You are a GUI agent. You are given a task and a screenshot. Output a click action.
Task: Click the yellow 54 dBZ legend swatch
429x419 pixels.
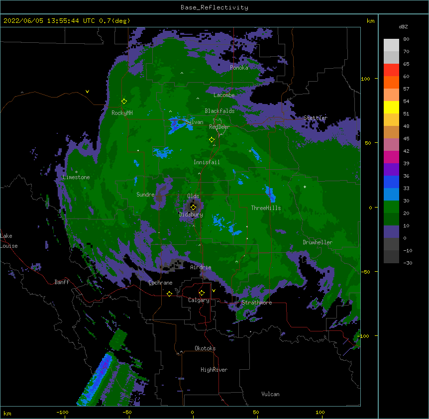(391, 107)
